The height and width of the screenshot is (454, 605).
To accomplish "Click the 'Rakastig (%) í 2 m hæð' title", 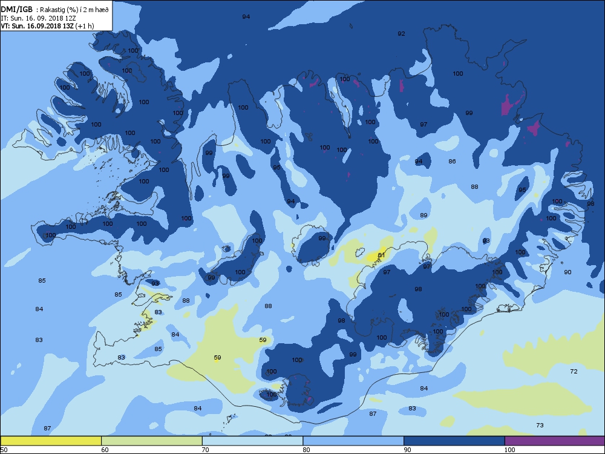I will (73, 10).
